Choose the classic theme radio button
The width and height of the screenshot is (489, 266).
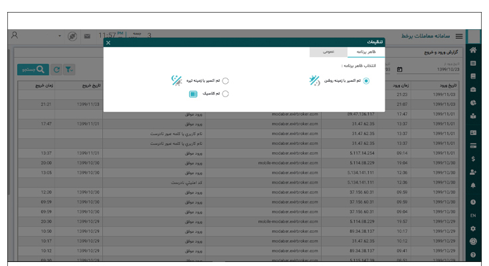(225, 94)
